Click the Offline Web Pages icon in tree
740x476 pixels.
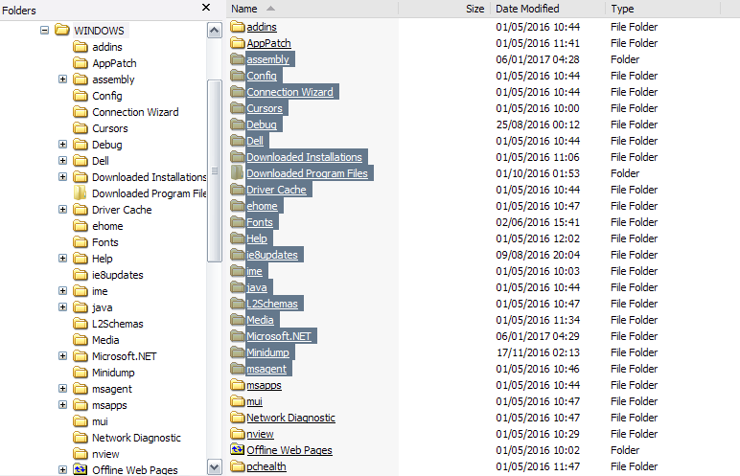point(81,470)
